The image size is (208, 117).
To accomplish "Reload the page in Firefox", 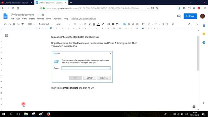I will pyautogui.click(x=13, y=8).
